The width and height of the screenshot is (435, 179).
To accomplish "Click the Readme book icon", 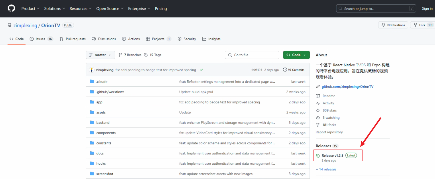I will coord(318,96).
